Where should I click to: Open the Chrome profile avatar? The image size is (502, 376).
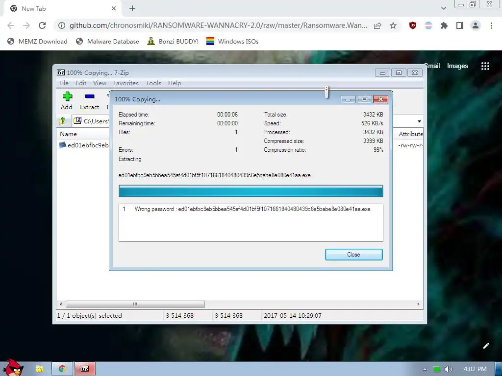click(476, 25)
